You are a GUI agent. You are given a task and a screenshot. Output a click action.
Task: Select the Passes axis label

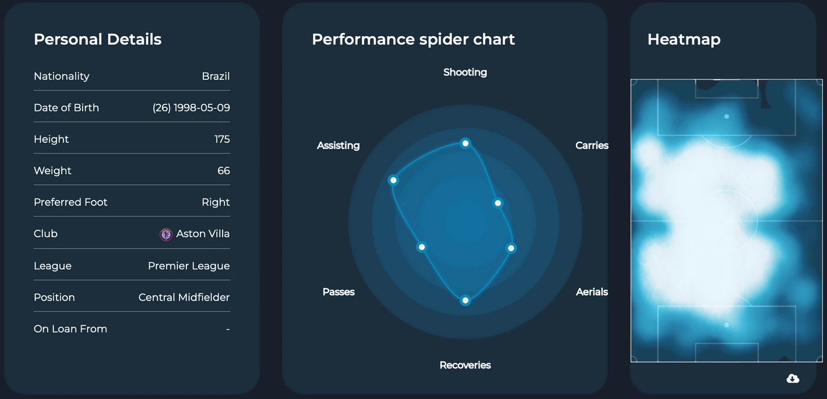coord(339,292)
